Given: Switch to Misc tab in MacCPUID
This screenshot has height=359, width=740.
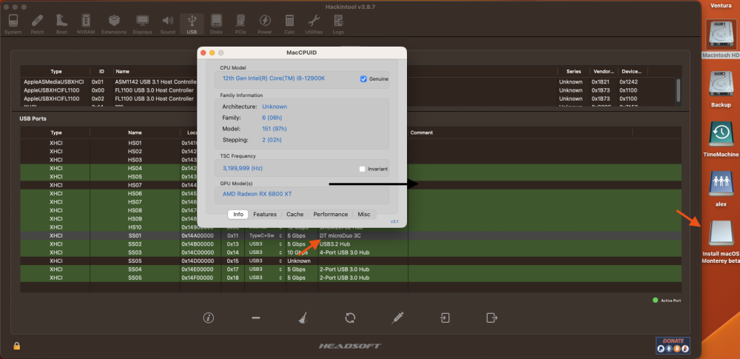Looking at the screenshot, I should click(364, 215).
